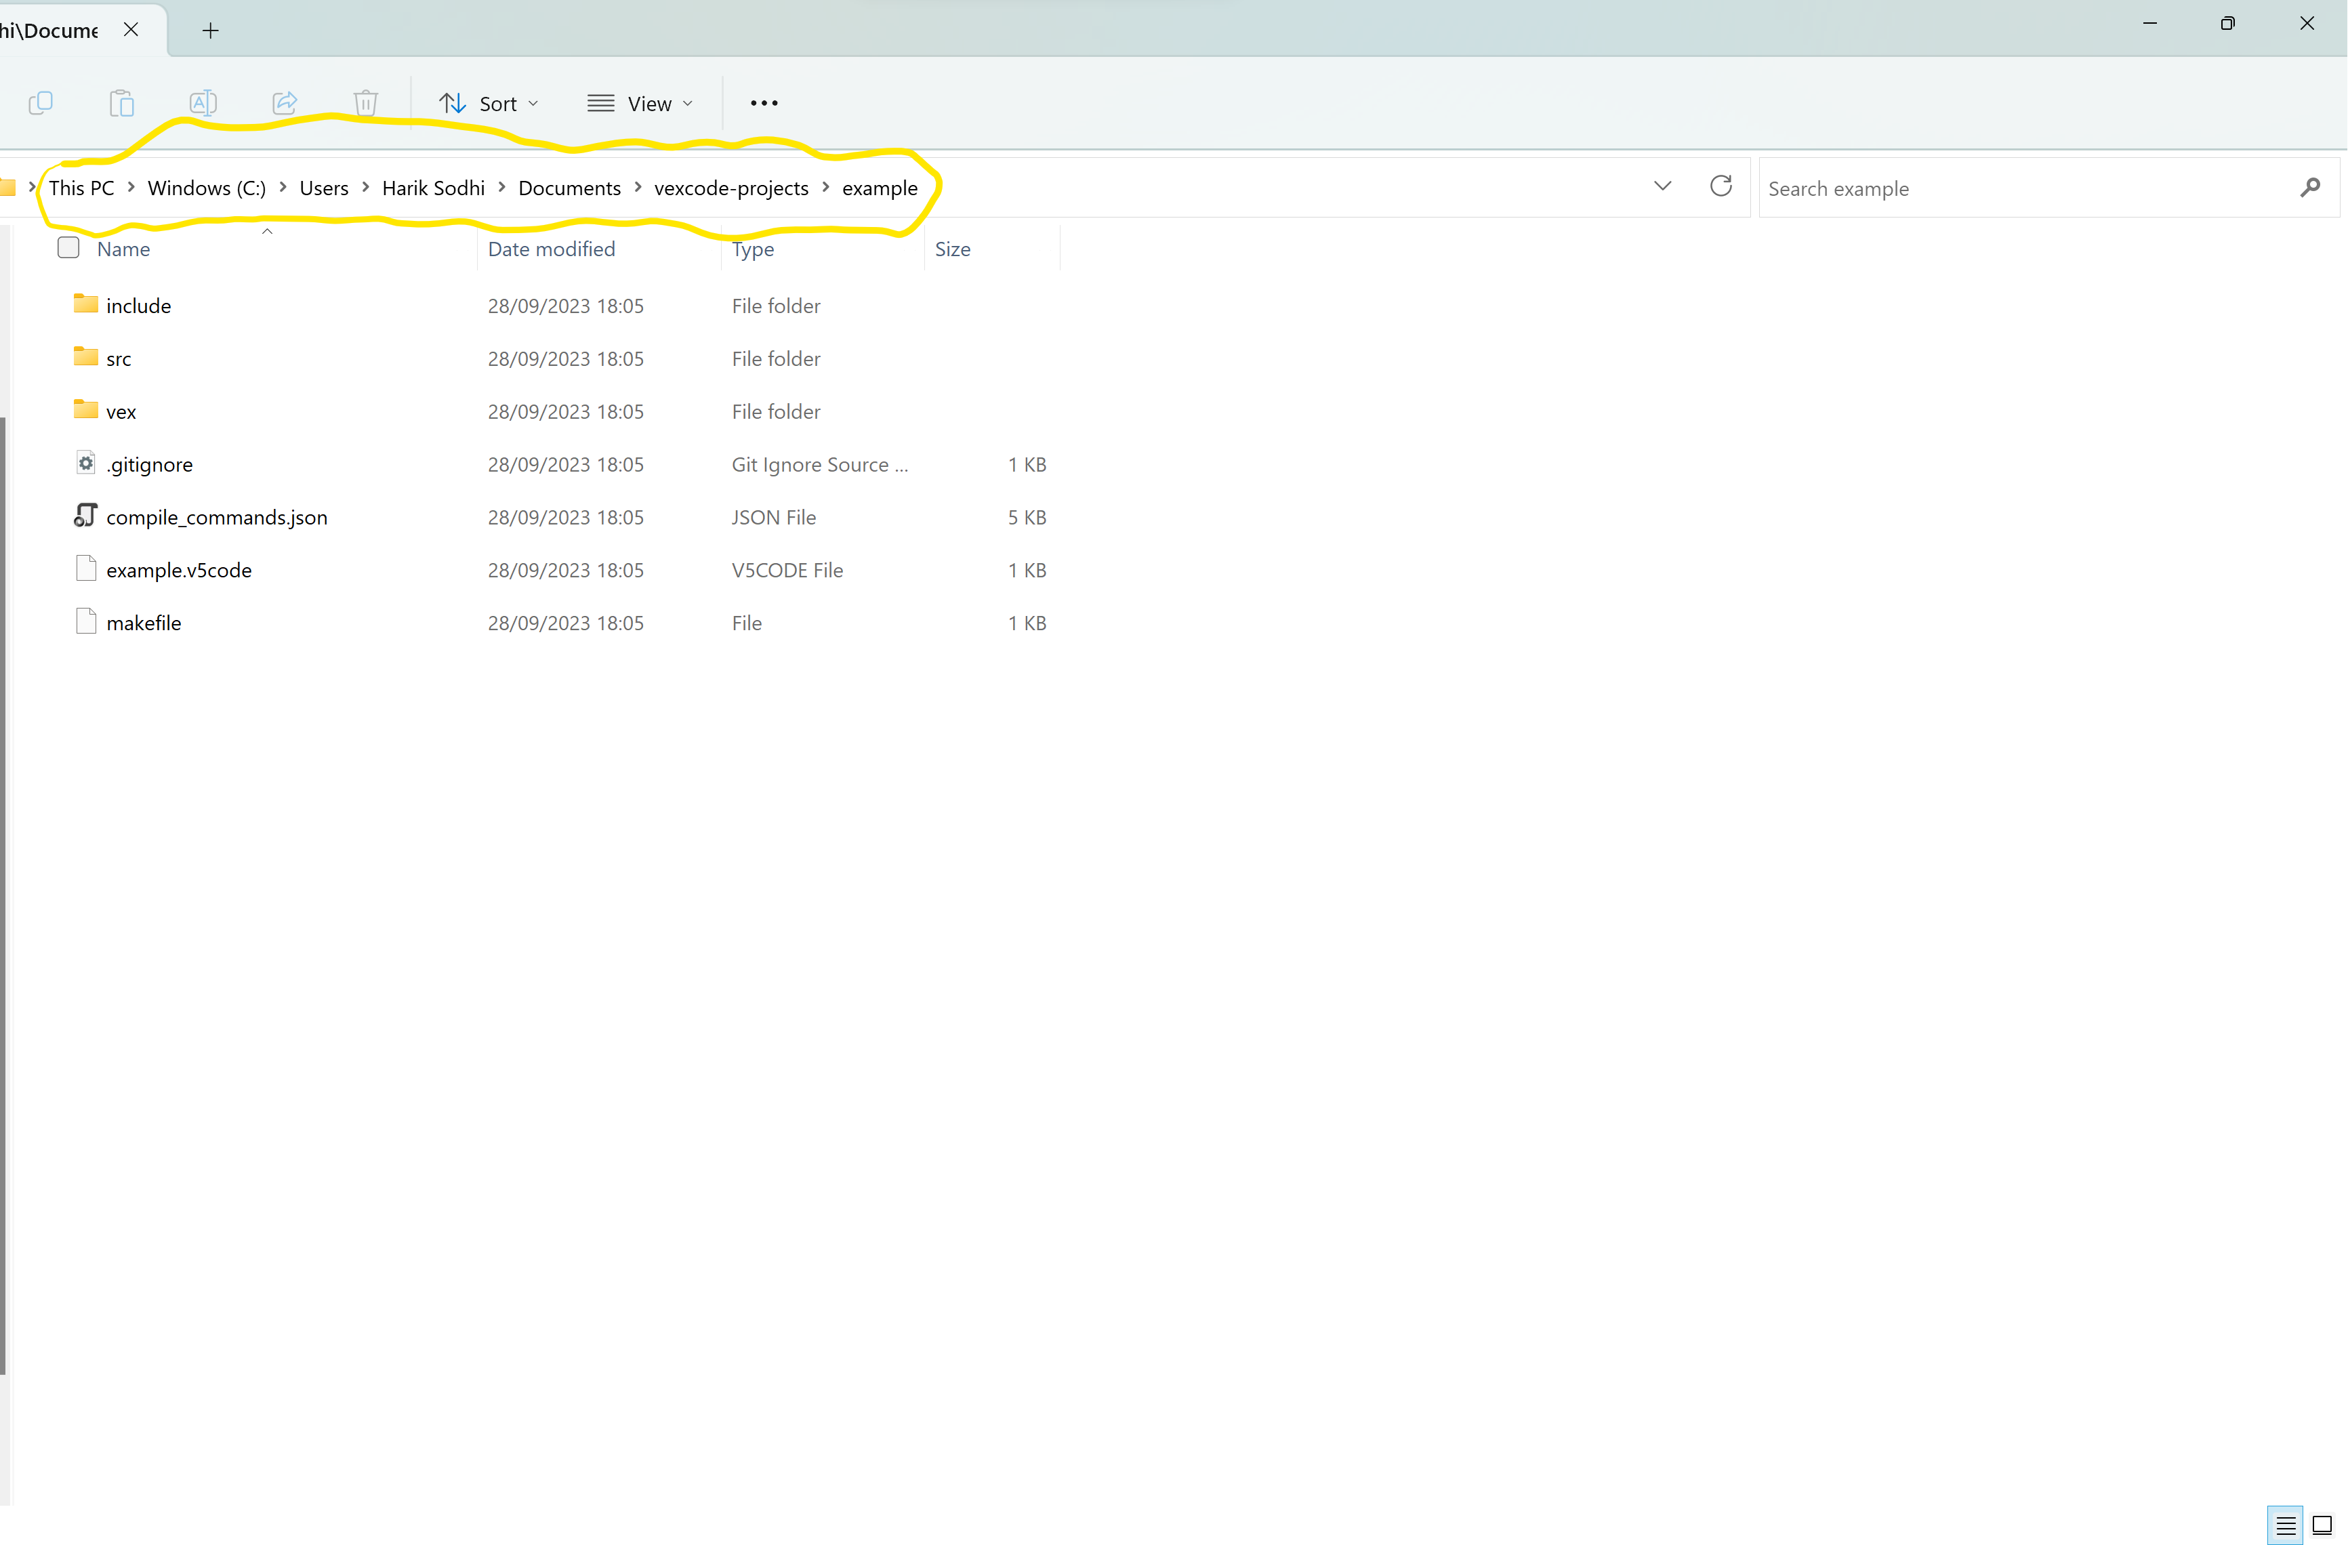Expand the chevron after Documents

[638, 186]
